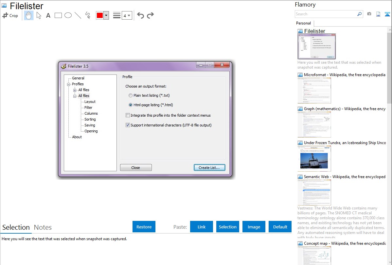This screenshot has height=265, width=392.
Task: Click the blue upload arrow icon in Flamory header
Action: point(387,14)
